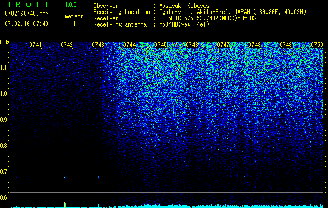Click the 0.8 frequency axis label
The width and height of the screenshot is (328, 208).
(x=4, y=146)
